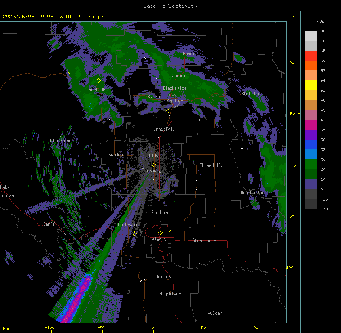Click the Olds town label
Image resolution: width=341 pixels, height=333 pixels.
153,156
